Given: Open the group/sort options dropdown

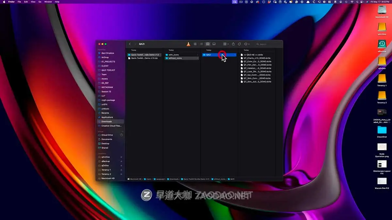Looking at the screenshot, I should [x=224, y=44].
